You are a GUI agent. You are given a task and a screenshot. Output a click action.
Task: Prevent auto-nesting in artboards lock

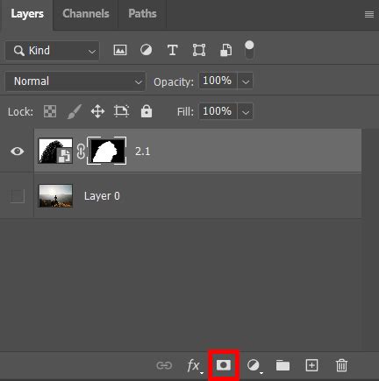pos(121,111)
